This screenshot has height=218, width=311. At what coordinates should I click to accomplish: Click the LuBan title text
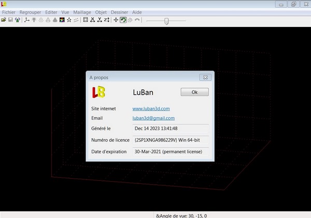coord(143,92)
